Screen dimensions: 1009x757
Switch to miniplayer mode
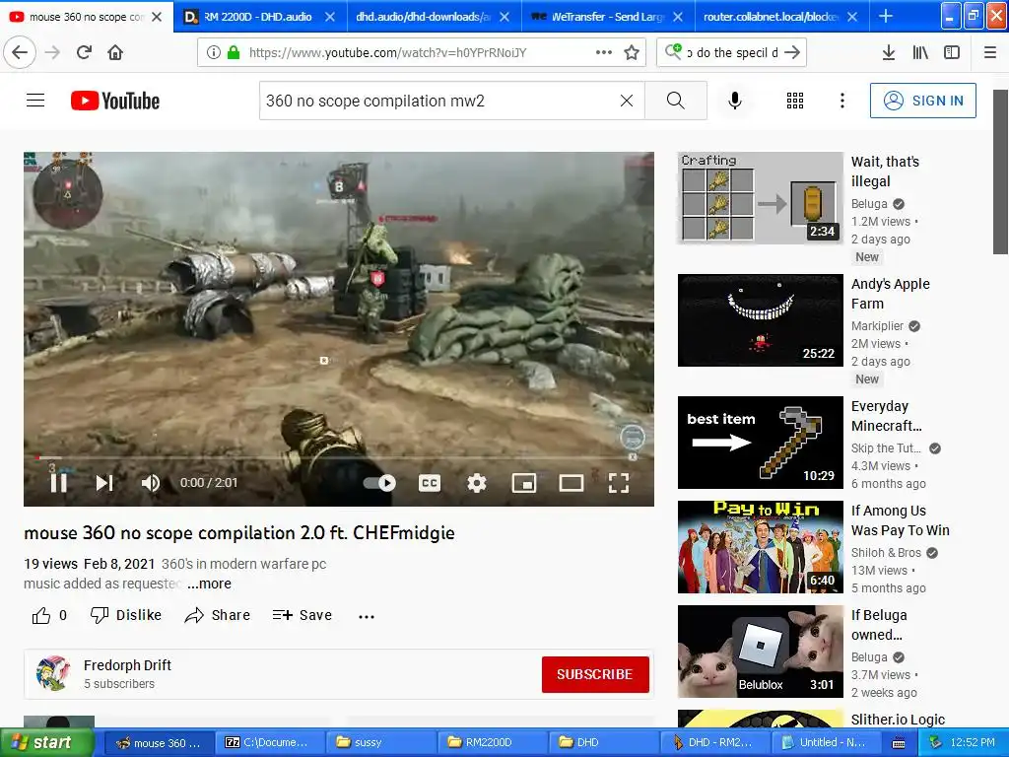[524, 483]
